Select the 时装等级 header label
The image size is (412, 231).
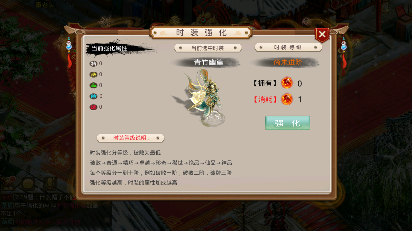[288, 48]
